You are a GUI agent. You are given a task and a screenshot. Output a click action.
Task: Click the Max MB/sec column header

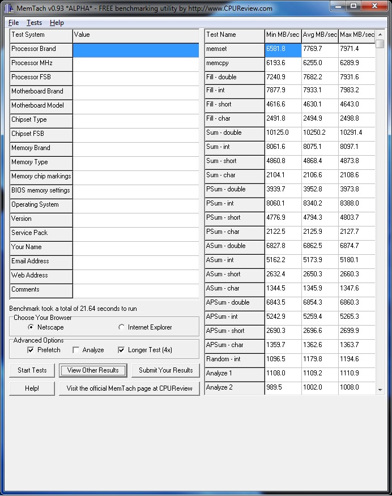[357, 36]
